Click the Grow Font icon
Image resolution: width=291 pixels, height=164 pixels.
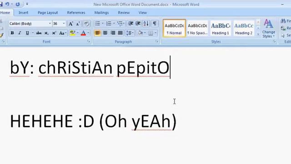tap(71, 24)
